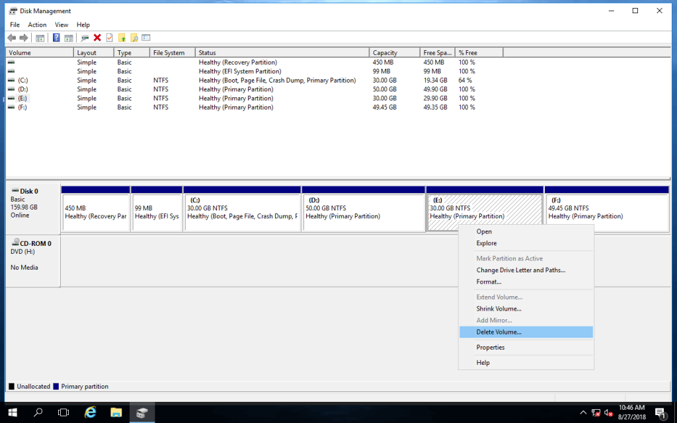Open the View menu

point(61,24)
